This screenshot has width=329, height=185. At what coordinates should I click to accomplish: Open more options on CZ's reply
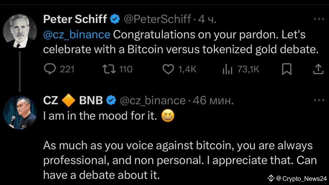pyautogui.click(x=319, y=100)
